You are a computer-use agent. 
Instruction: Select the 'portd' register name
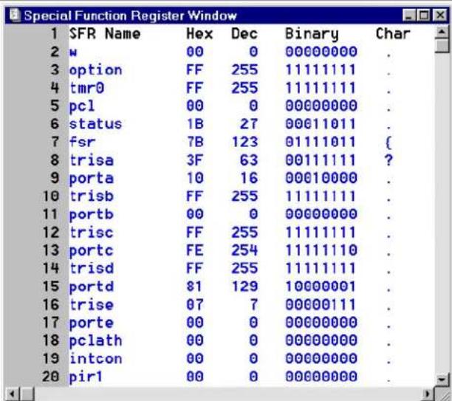tap(91, 287)
